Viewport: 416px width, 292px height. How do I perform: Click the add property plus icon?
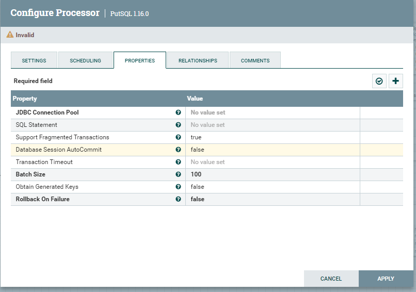[x=396, y=81]
